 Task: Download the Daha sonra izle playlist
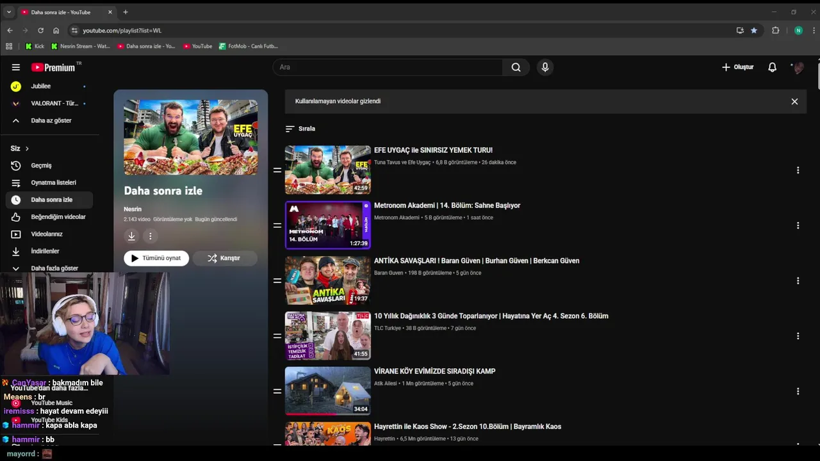coord(131,236)
